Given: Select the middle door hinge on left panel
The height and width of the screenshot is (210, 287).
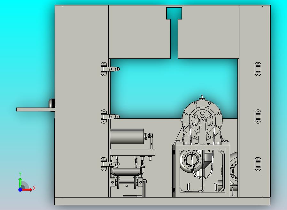Looking at the screenshot, I should [x=110, y=116].
